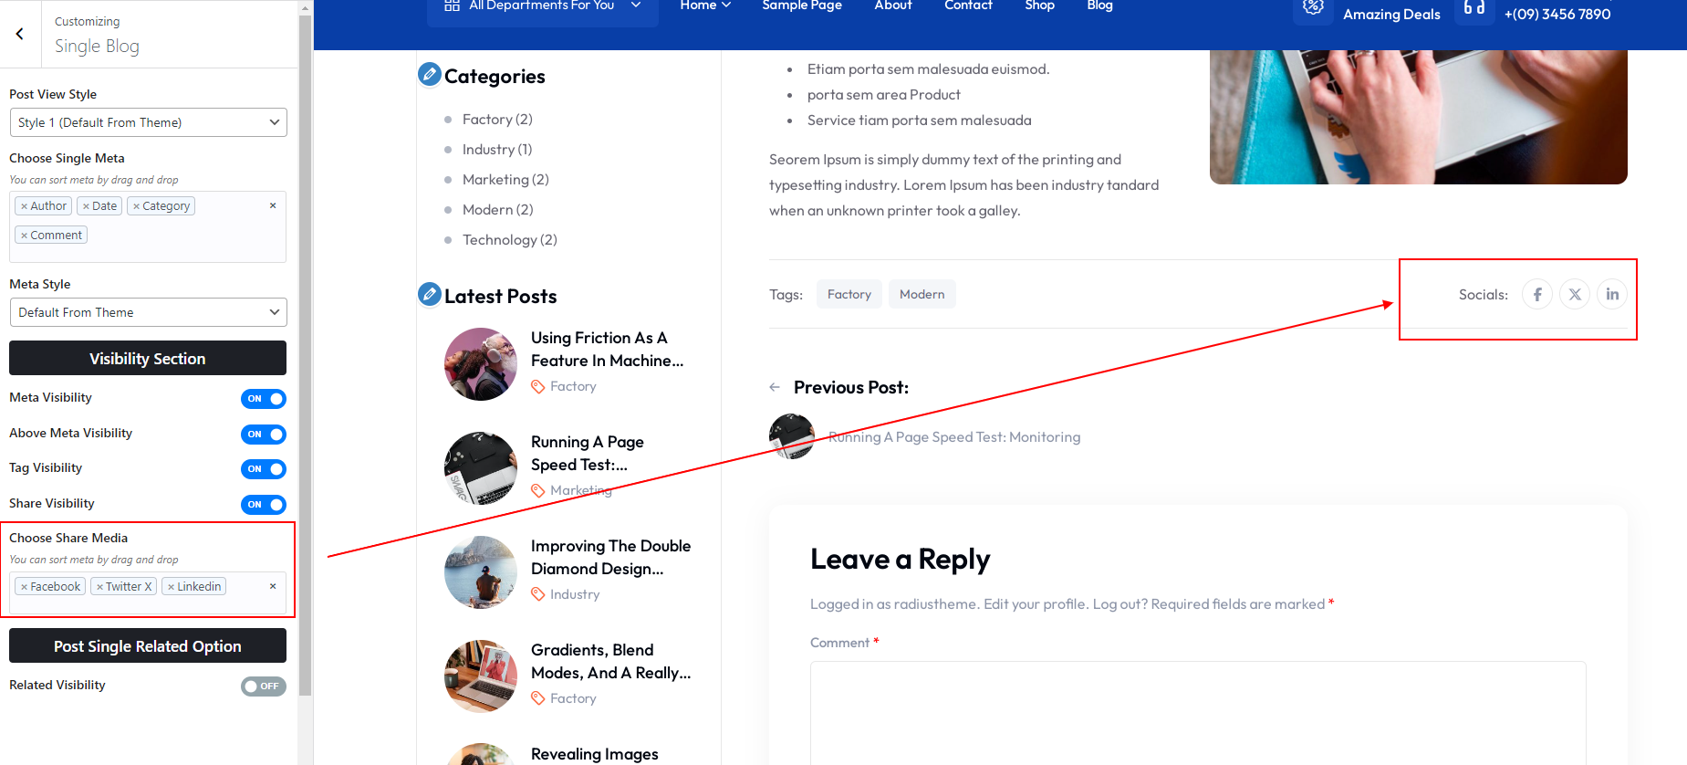Open Improving The Double Diamond Design post
Screen dimensions: 1687x765
[610, 558]
